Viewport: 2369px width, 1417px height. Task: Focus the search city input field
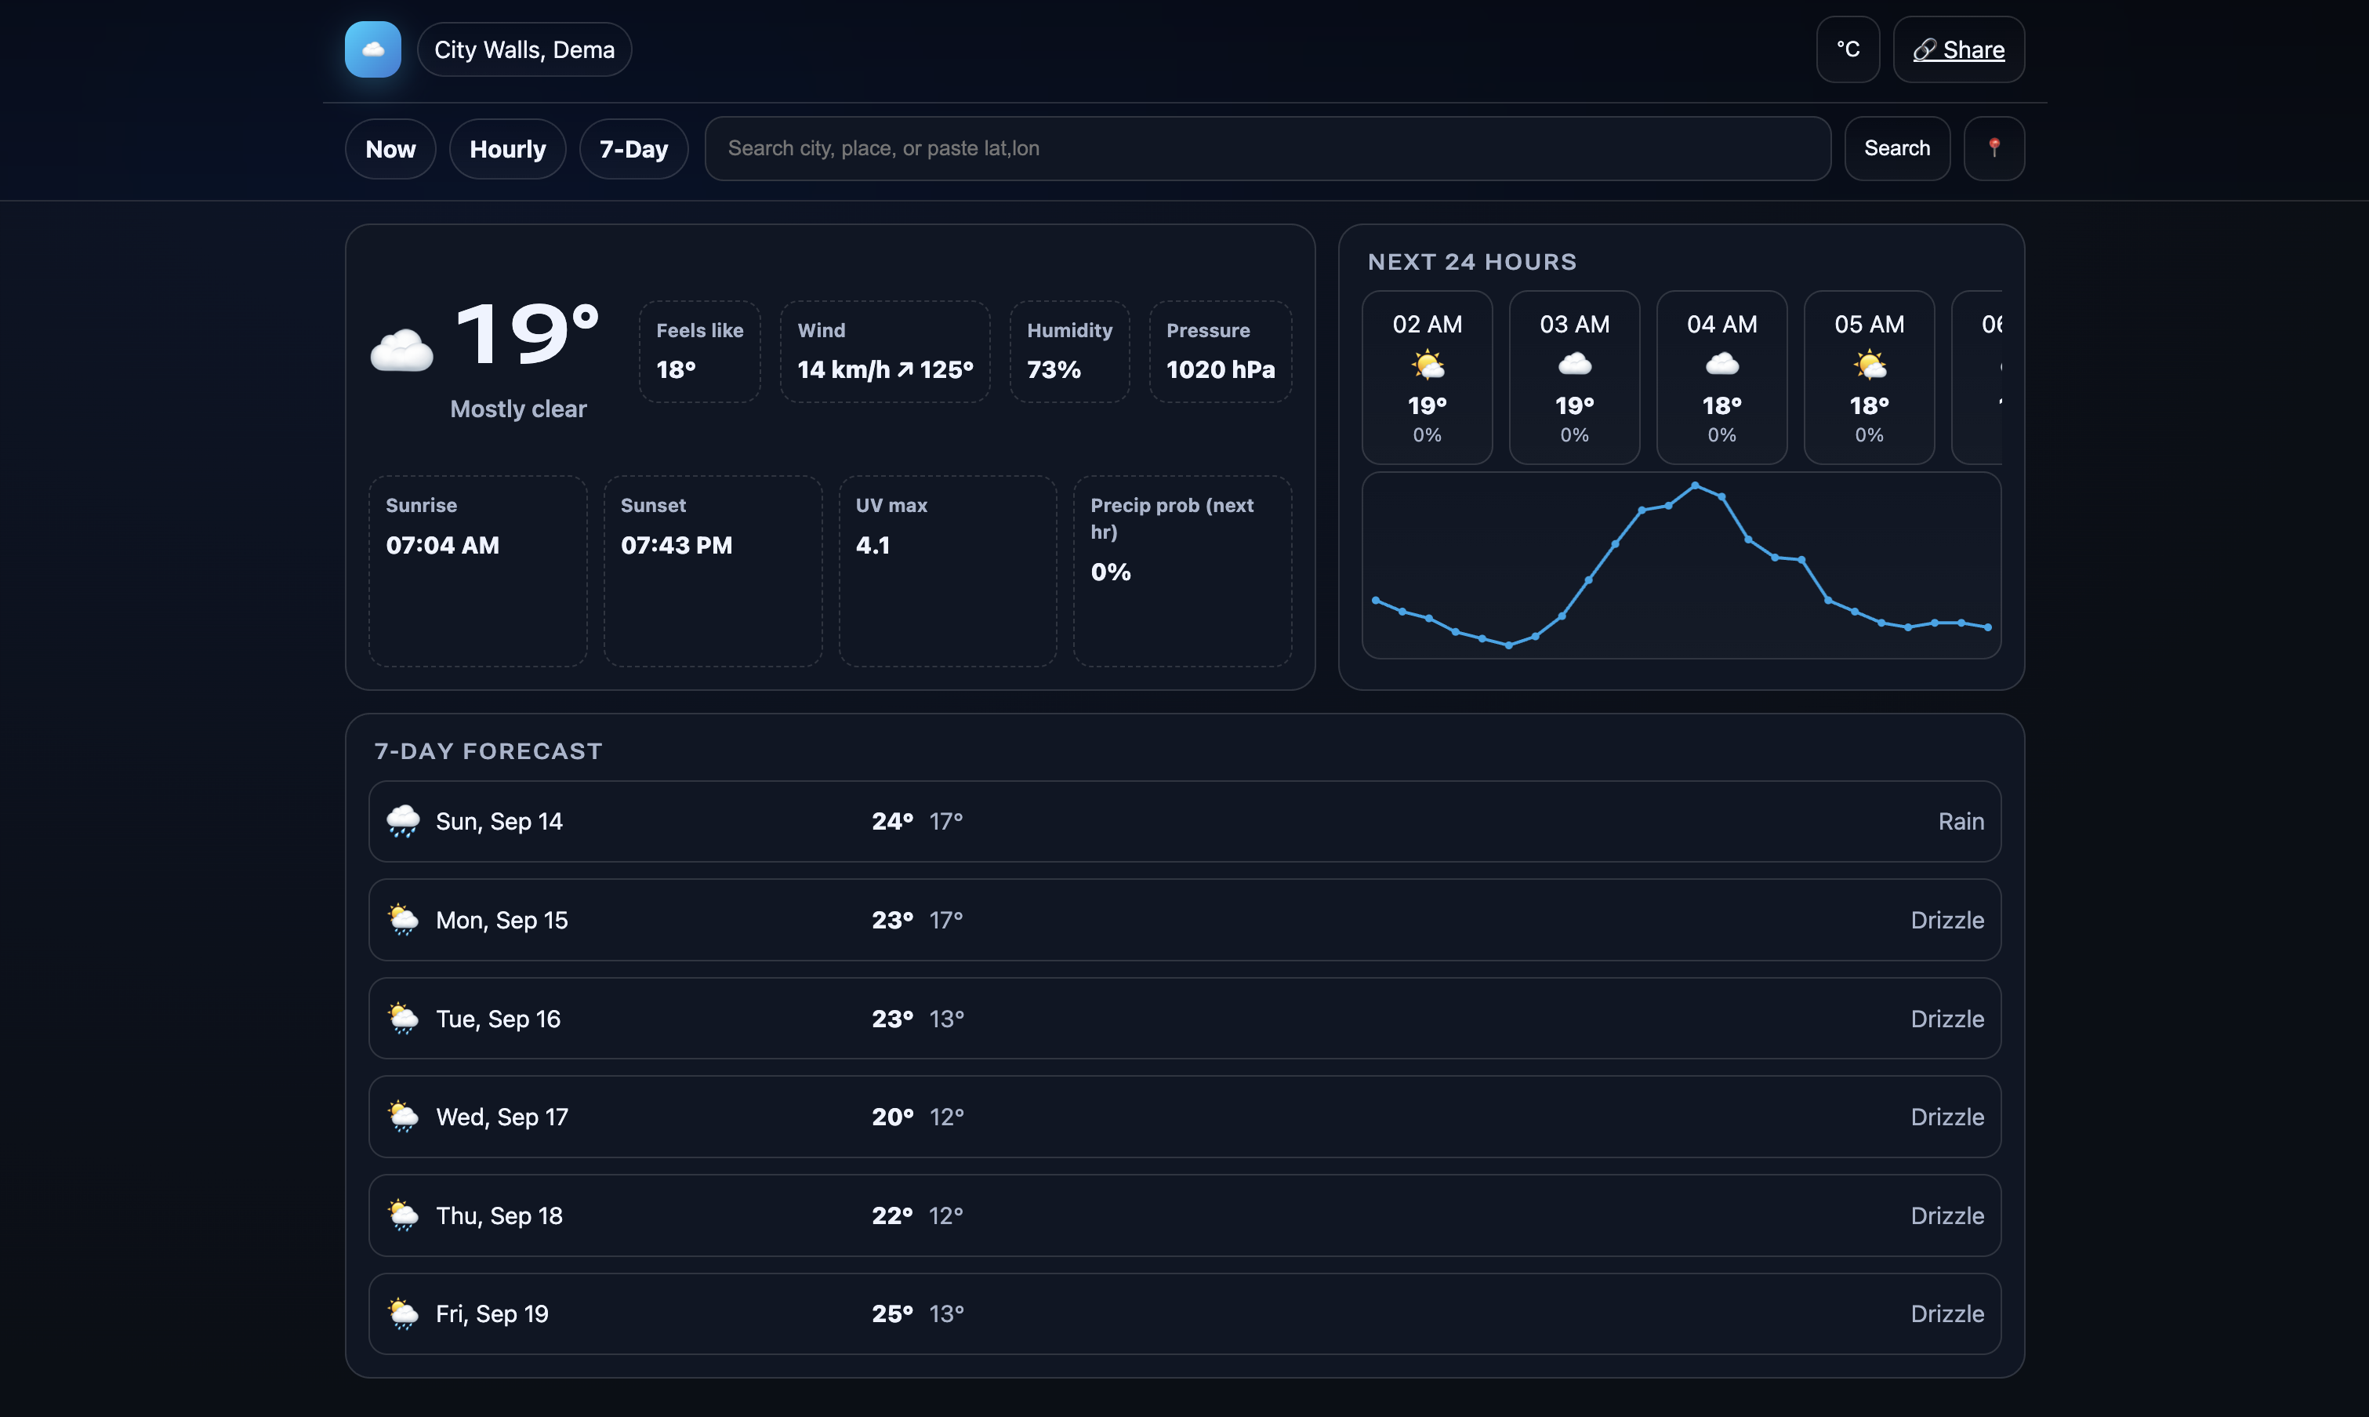pos(1267,149)
